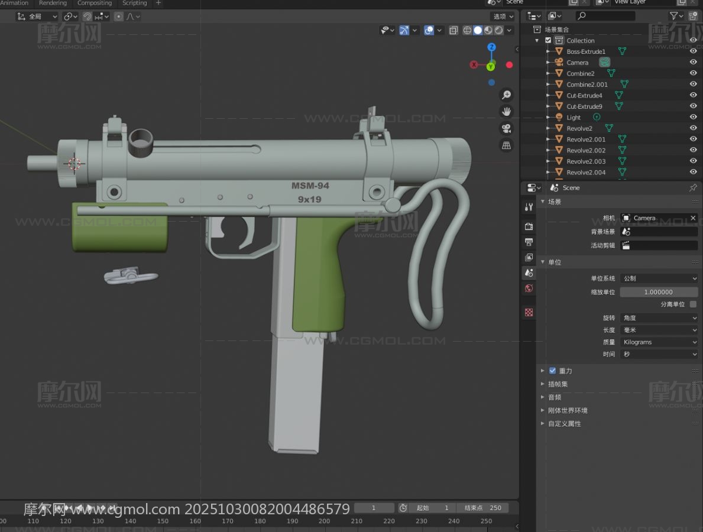The width and height of the screenshot is (703, 532).
Task: Uncheck the 重力 (Gravity) checkbox
Action: pos(552,371)
